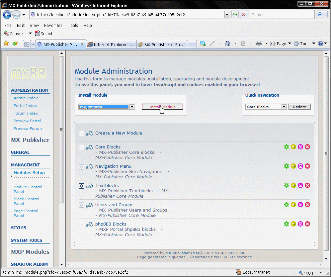
Task: Click the red delete icon for Navigation Menu
Action: [307, 166]
